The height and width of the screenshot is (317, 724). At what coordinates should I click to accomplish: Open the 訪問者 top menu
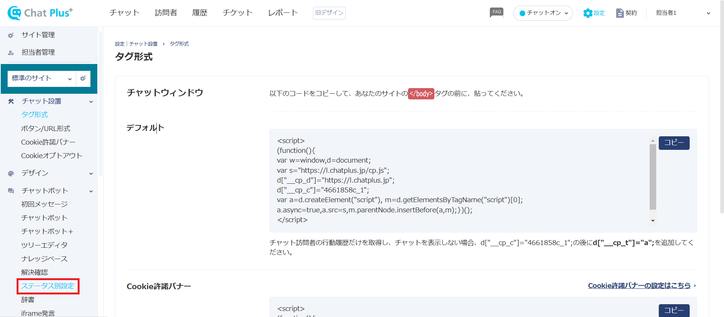tap(166, 13)
